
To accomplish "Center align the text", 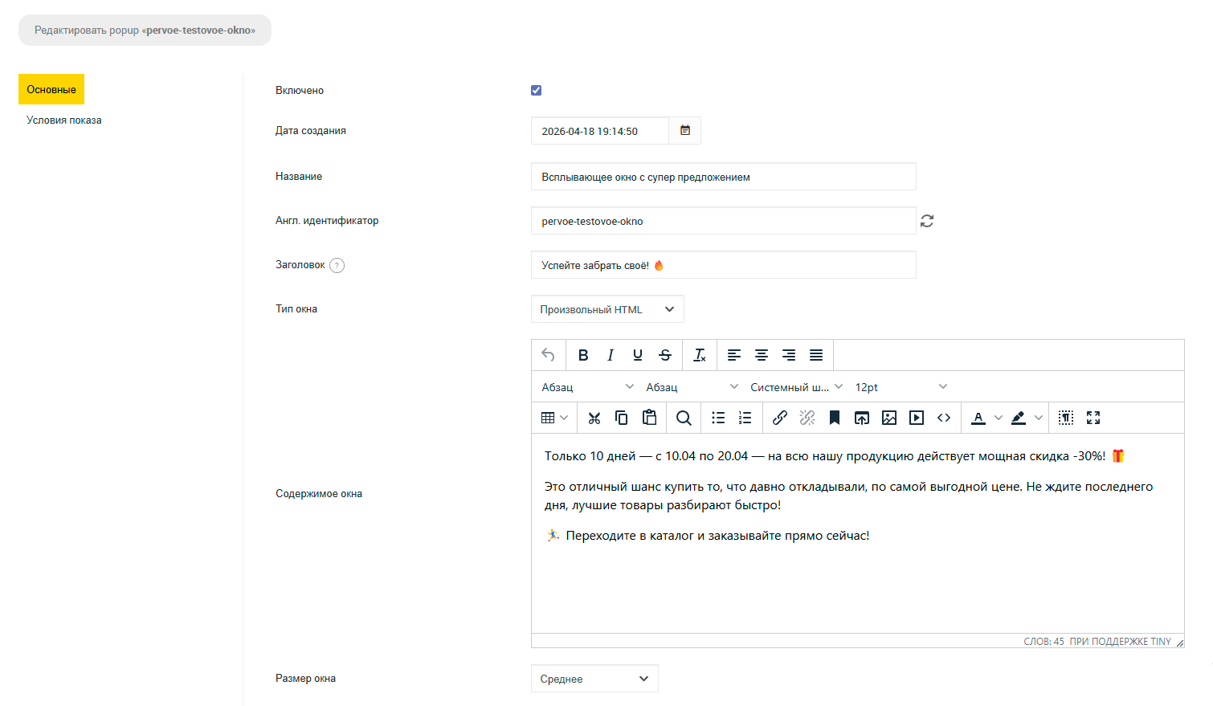I will (x=762, y=355).
